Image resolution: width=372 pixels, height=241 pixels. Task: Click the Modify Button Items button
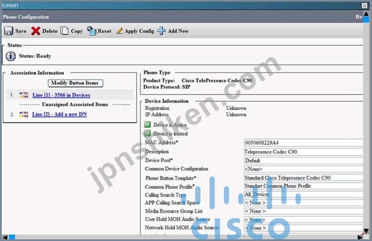[75, 83]
